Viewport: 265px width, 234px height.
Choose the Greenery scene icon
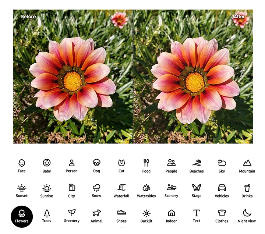pyautogui.click(x=72, y=213)
